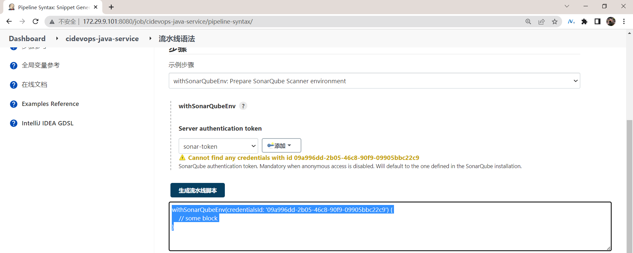Screen dimensions: 633x253
Task: Open 在线文档 sidebar link
Action: 34,85
